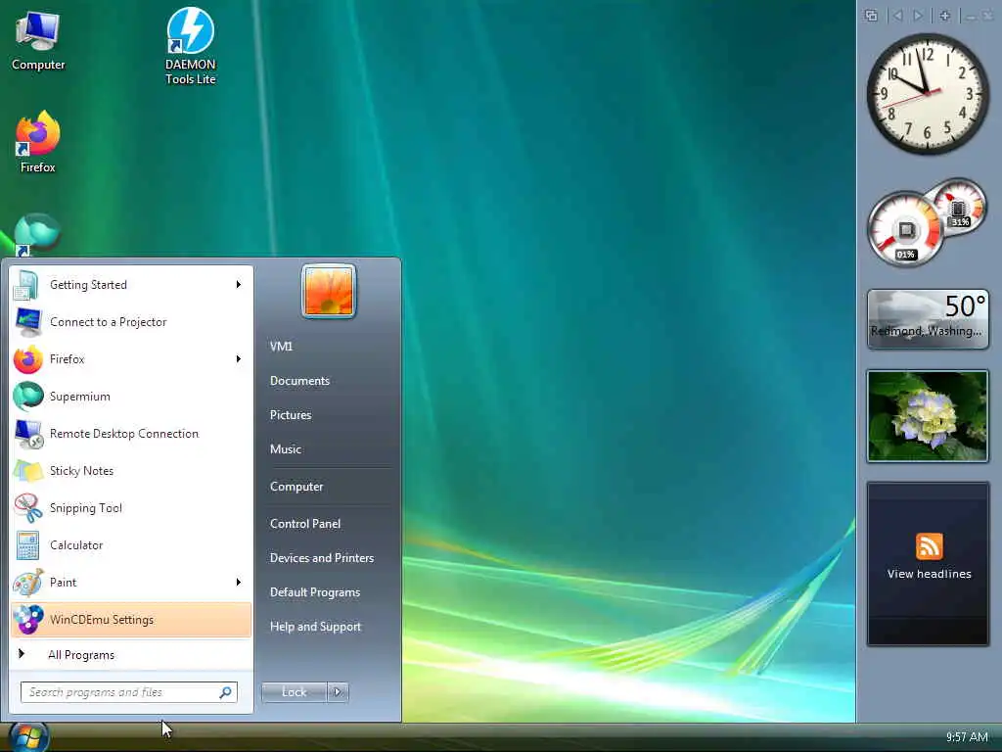
Task: Click the analog clock gadget
Action: [928, 94]
